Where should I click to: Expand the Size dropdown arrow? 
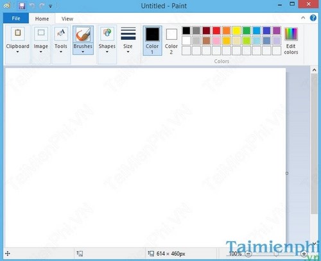coord(128,52)
